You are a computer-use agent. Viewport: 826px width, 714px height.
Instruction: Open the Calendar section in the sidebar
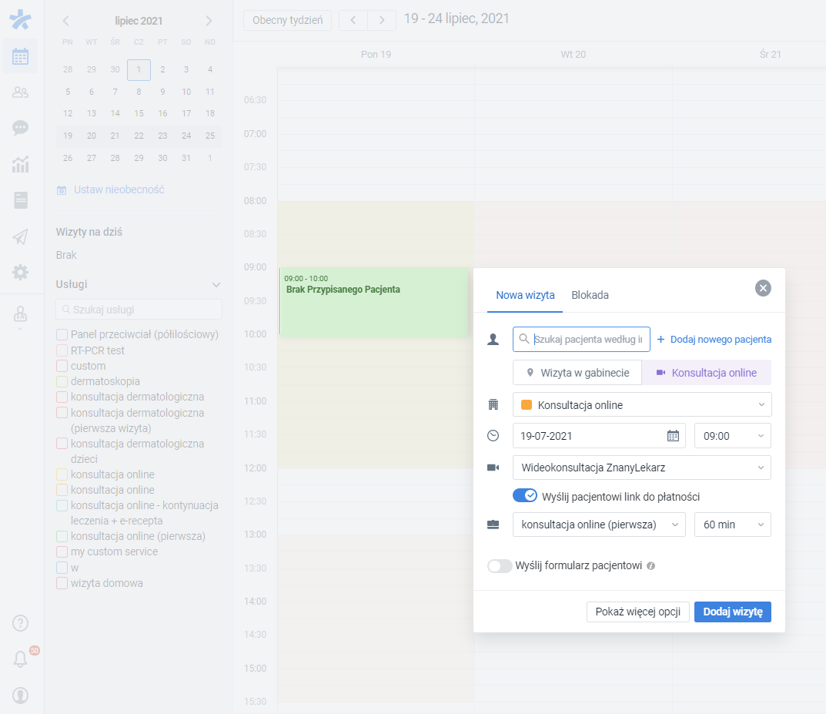click(x=21, y=55)
